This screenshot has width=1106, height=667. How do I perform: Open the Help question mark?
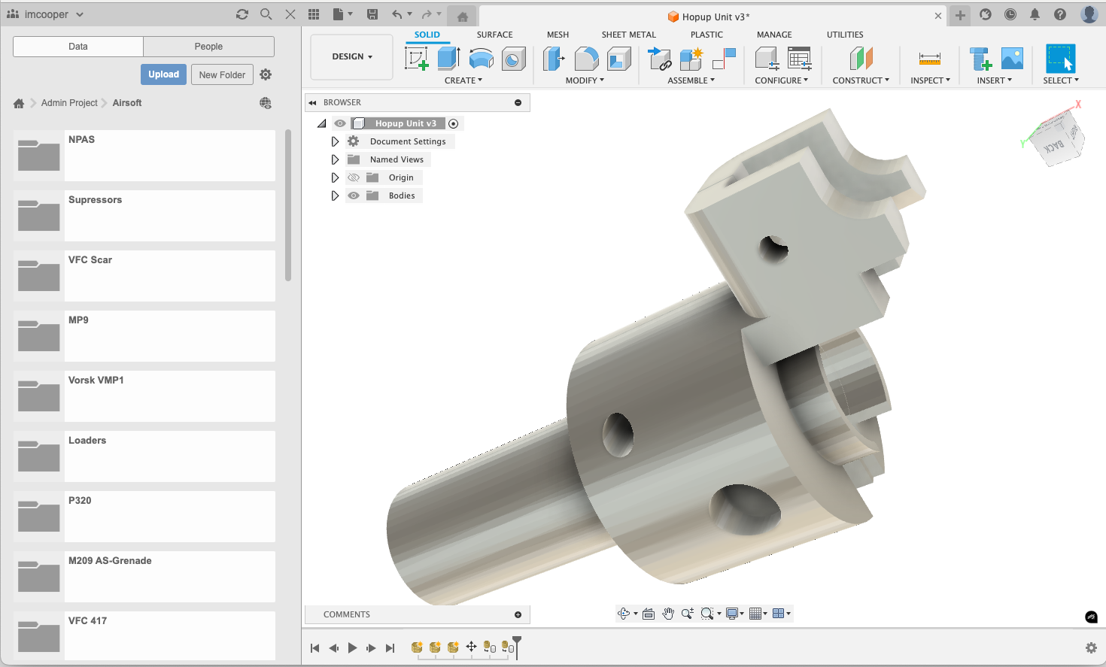(x=1059, y=14)
